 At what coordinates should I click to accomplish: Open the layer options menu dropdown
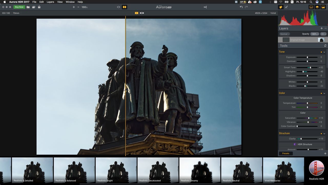click(x=323, y=34)
